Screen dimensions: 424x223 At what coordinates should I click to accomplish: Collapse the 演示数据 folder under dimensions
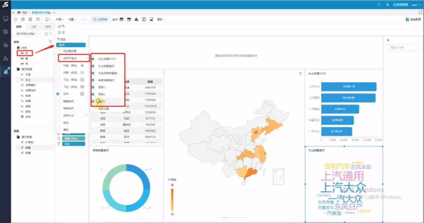point(18,69)
